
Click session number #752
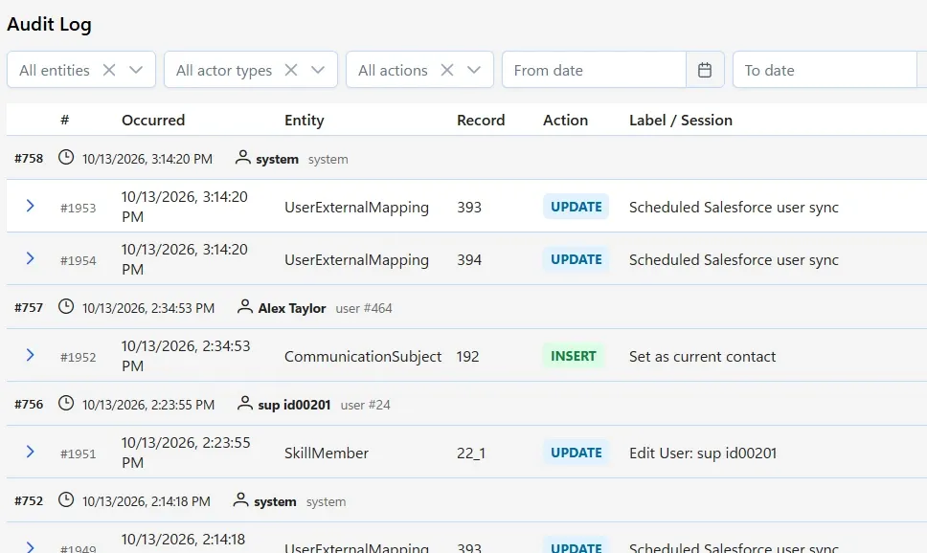[x=29, y=501]
